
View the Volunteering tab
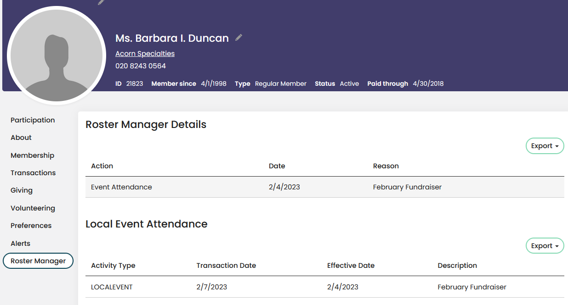click(33, 208)
